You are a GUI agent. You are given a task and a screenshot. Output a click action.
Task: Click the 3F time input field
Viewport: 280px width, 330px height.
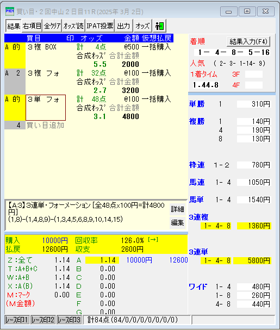(x=254, y=74)
